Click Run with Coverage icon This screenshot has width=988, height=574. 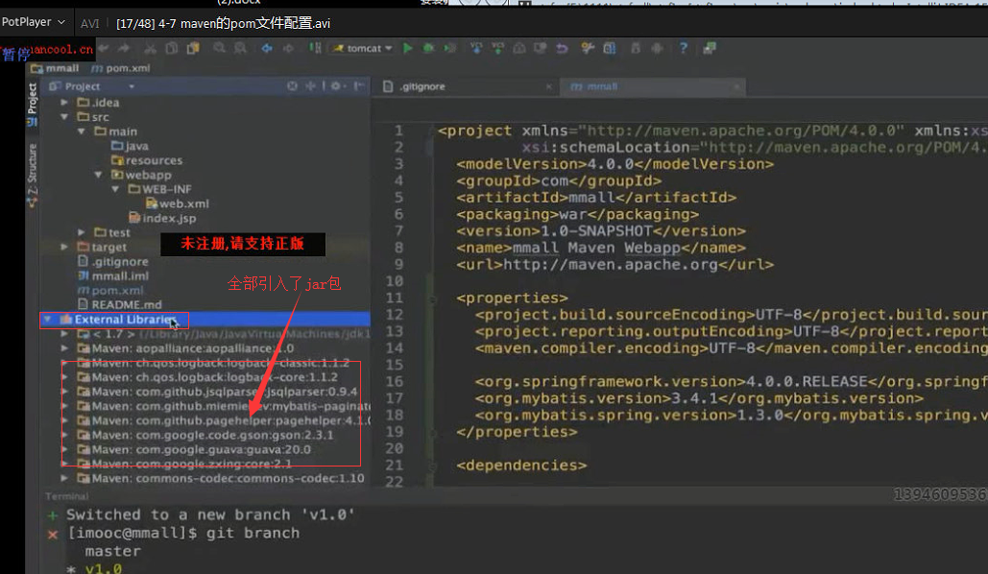[x=449, y=48]
